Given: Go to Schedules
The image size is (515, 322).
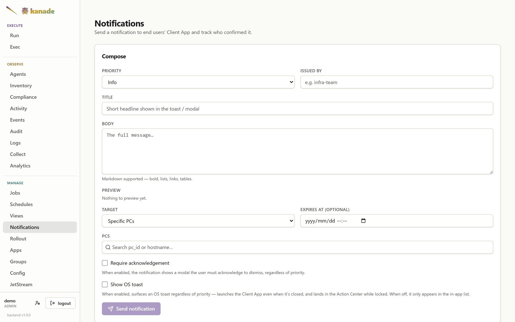Looking at the screenshot, I should click(40, 204).
